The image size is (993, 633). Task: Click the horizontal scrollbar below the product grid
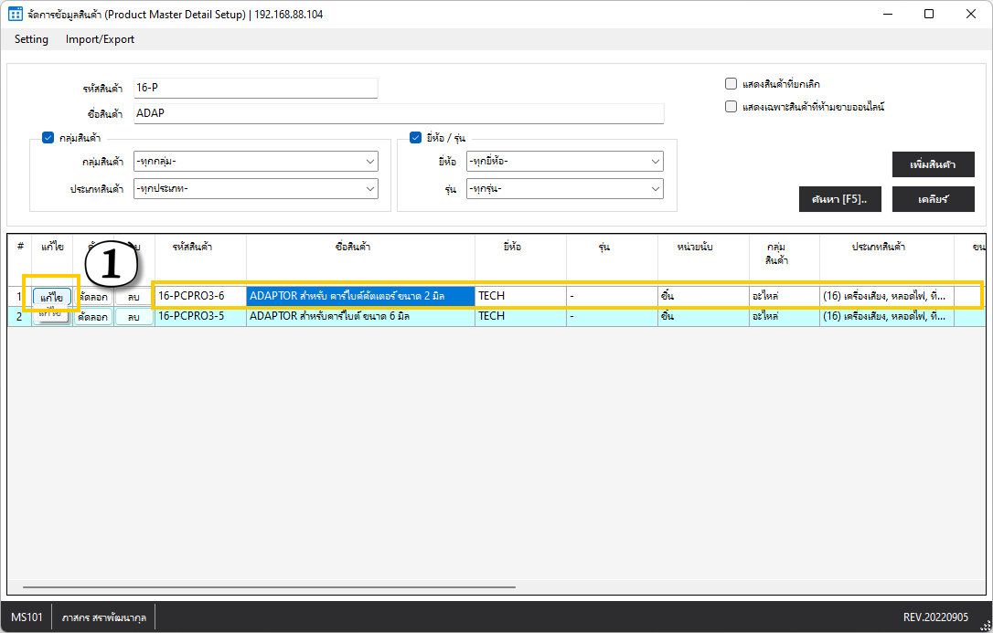pos(269,587)
